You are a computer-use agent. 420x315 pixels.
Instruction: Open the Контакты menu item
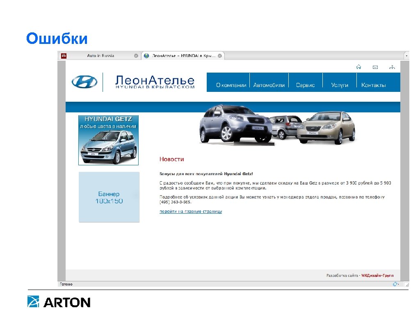(x=373, y=85)
